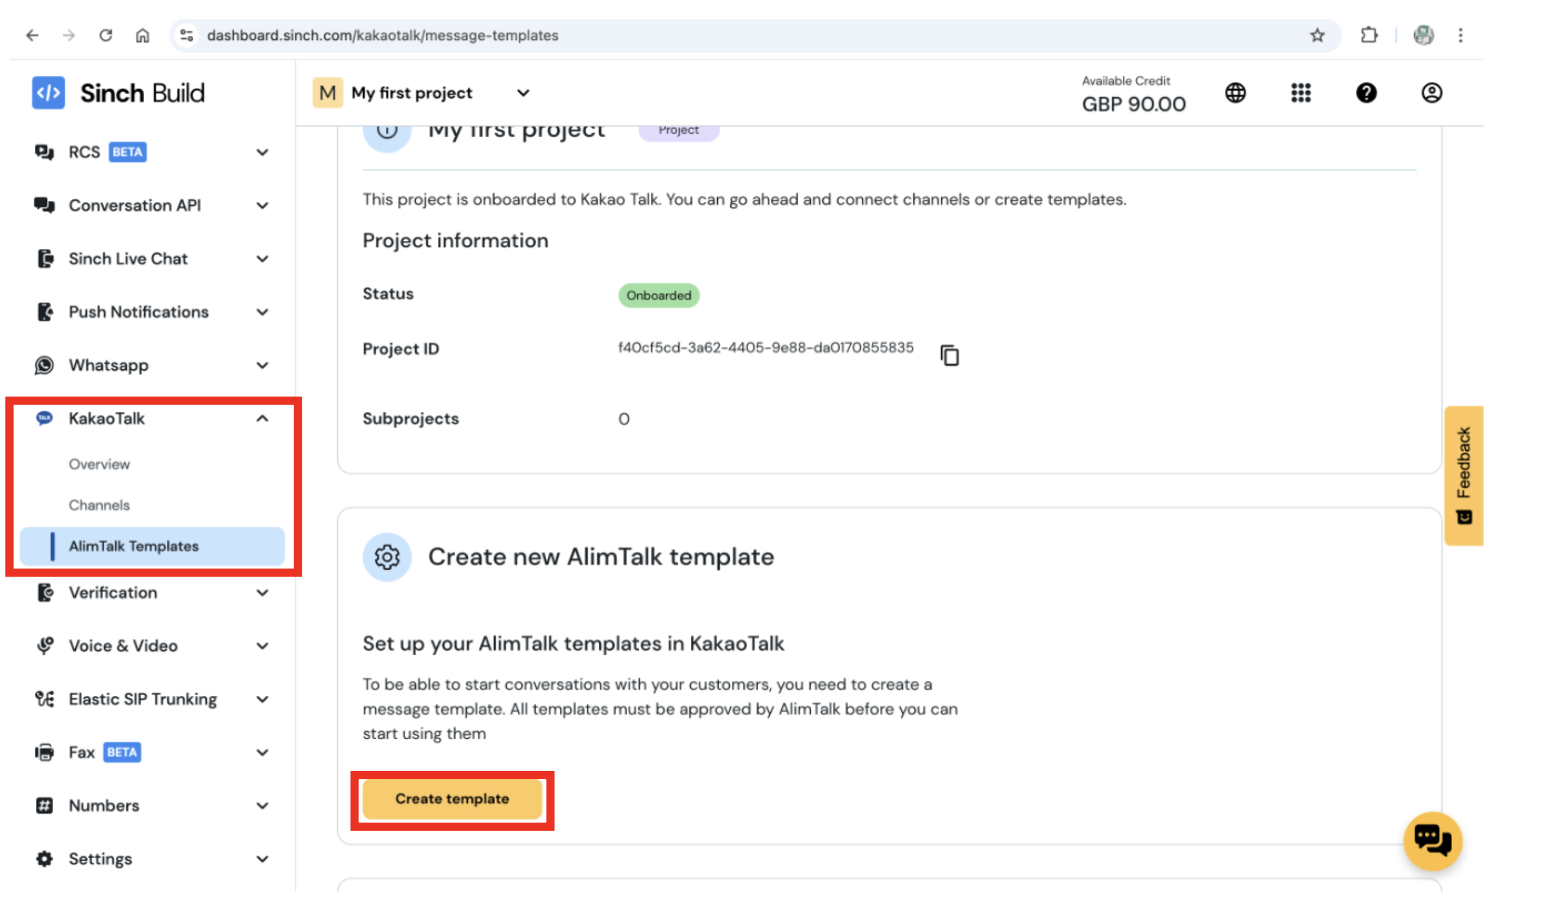The width and height of the screenshot is (1566, 910).
Task: Open the chat support bubble icon
Action: (x=1432, y=840)
